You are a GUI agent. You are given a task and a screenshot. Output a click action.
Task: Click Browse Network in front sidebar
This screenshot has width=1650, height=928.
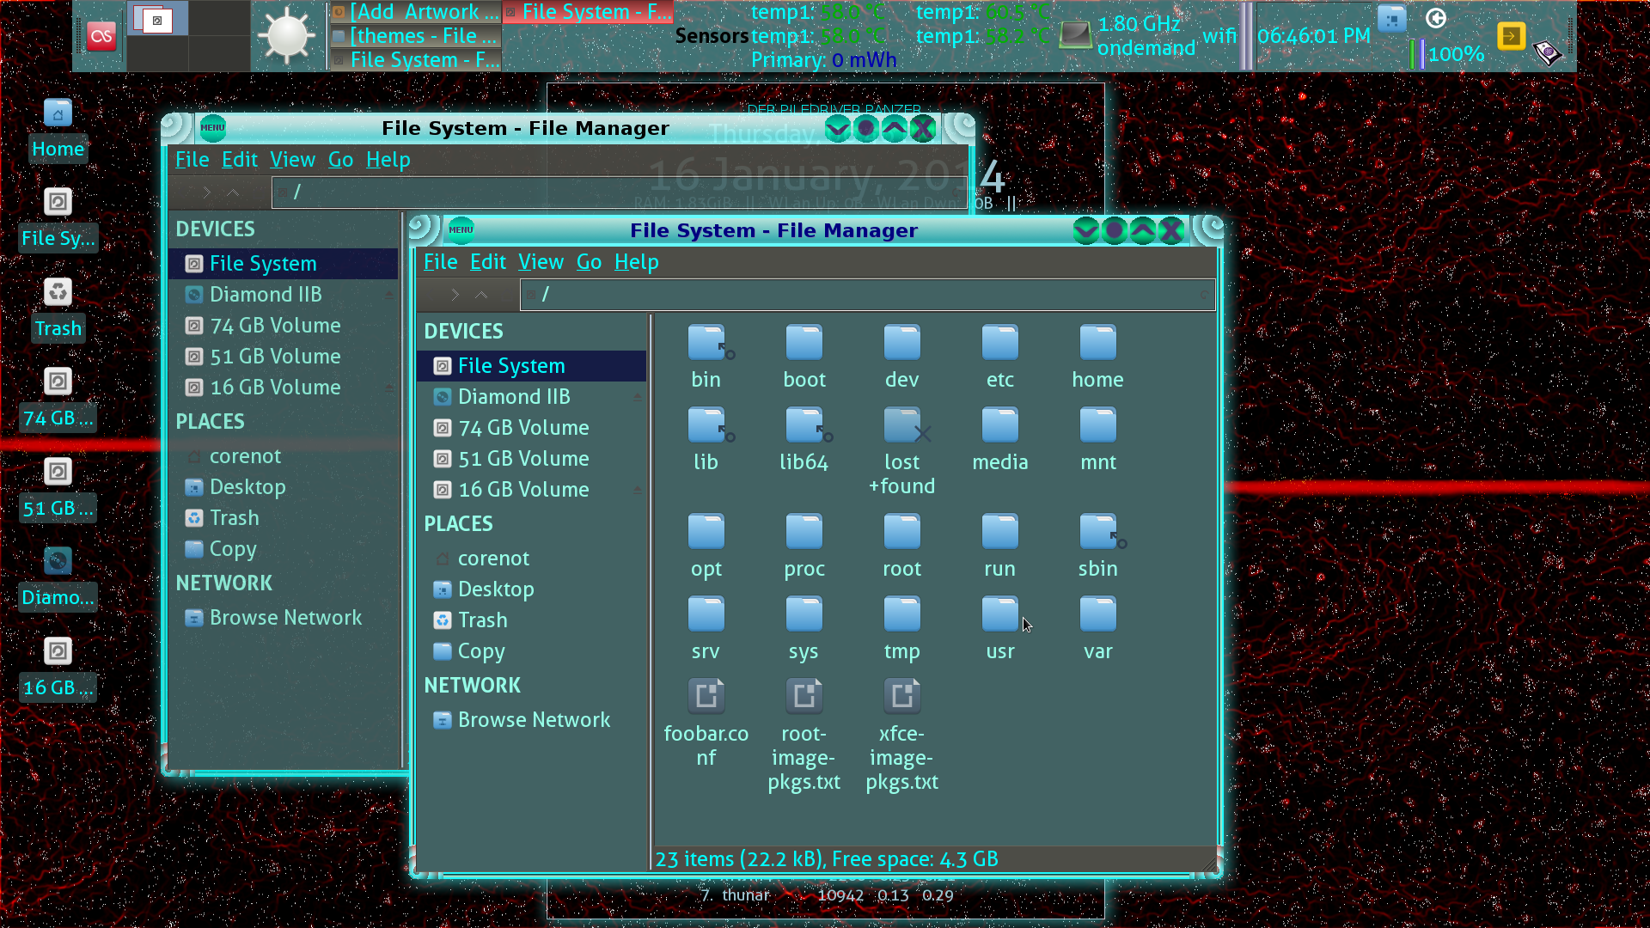point(531,720)
